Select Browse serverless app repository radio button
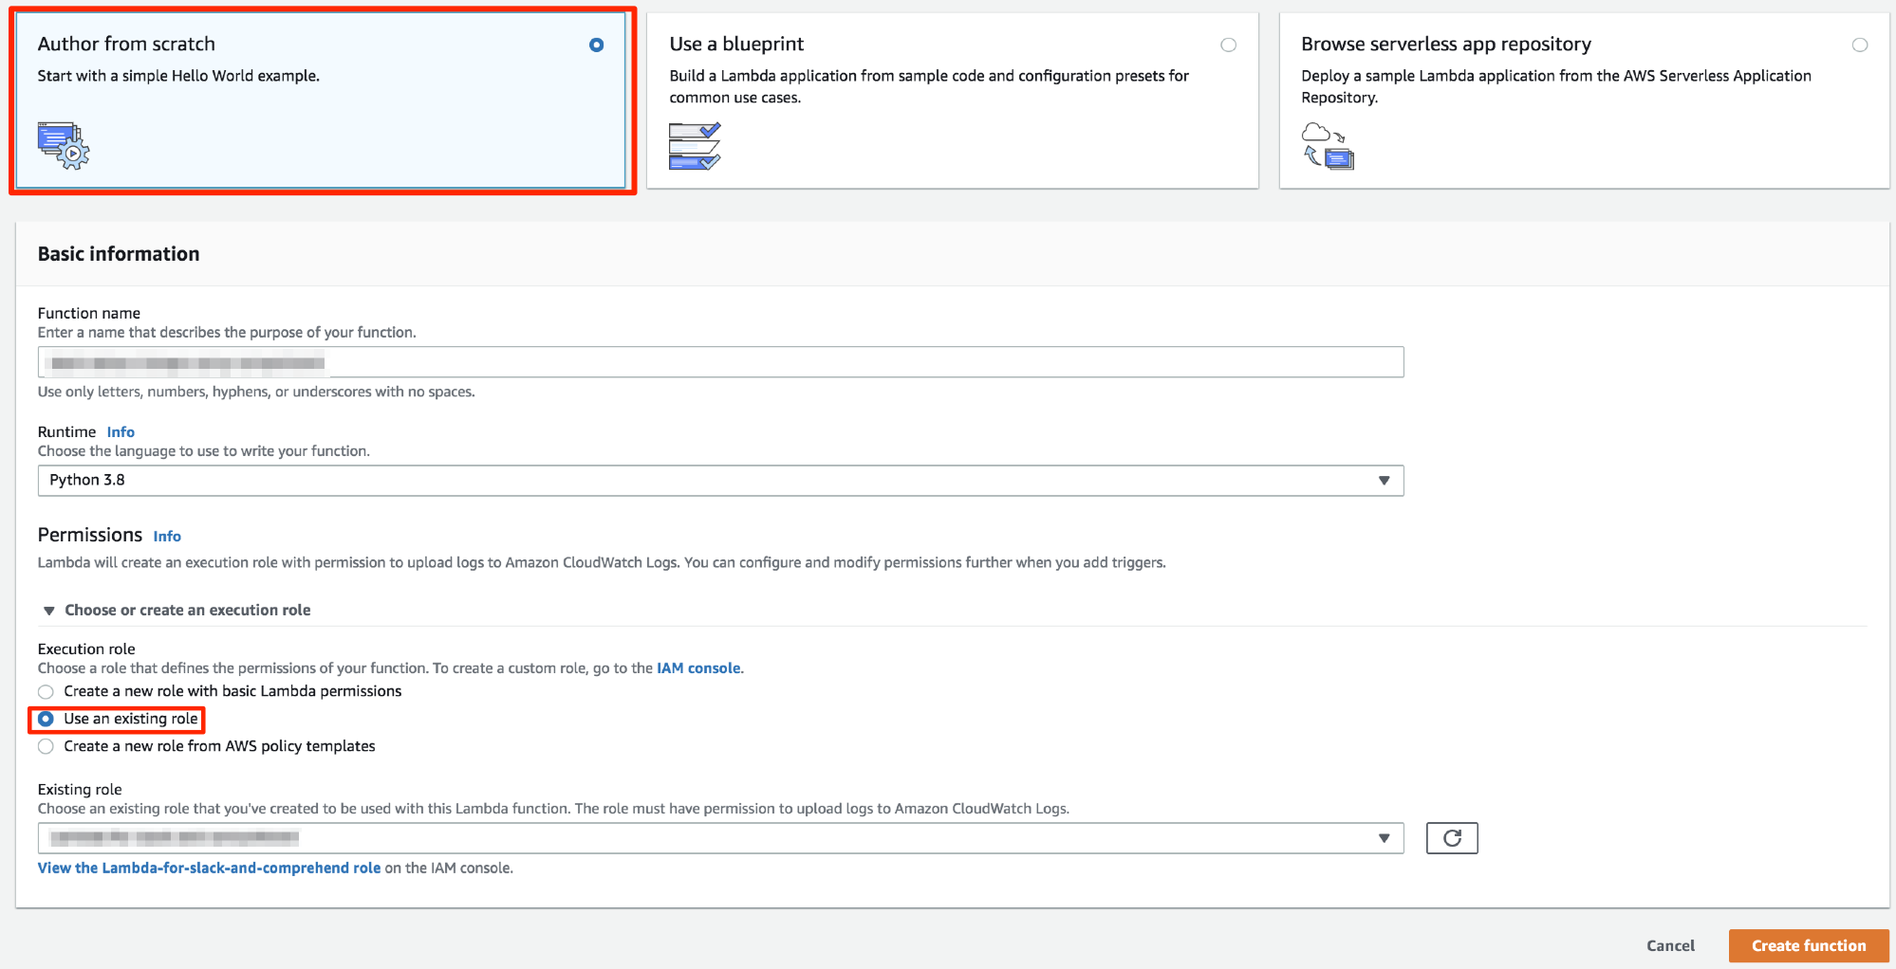 (x=1860, y=45)
